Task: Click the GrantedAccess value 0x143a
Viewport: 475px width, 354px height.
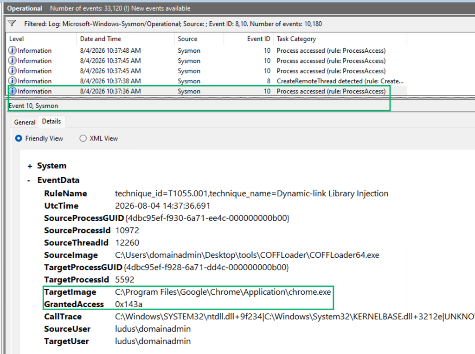Action: click(x=129, y=304)
